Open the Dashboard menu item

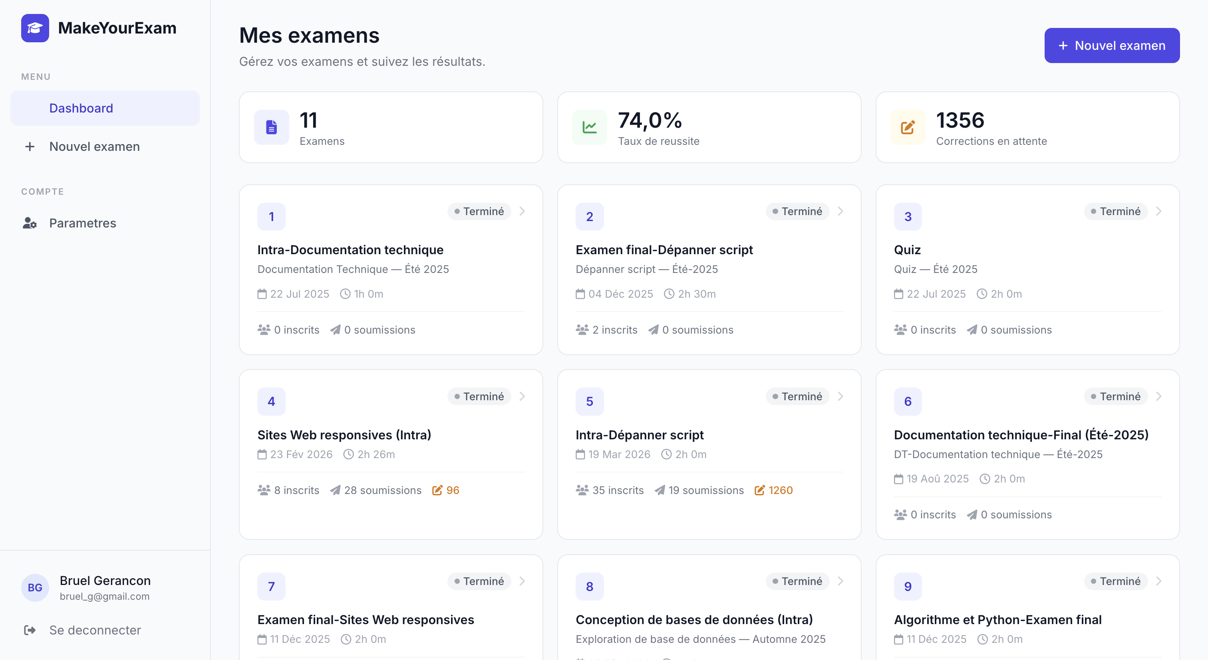click(x=105, y=108)
